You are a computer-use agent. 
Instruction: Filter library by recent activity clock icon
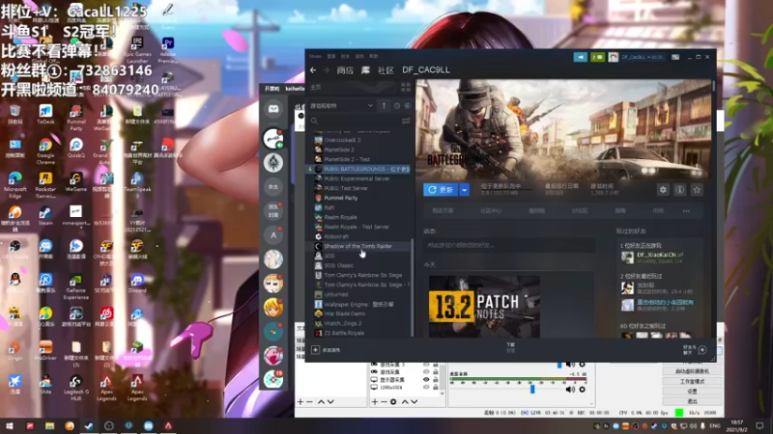pyautogui.click(x=397, y=106)
